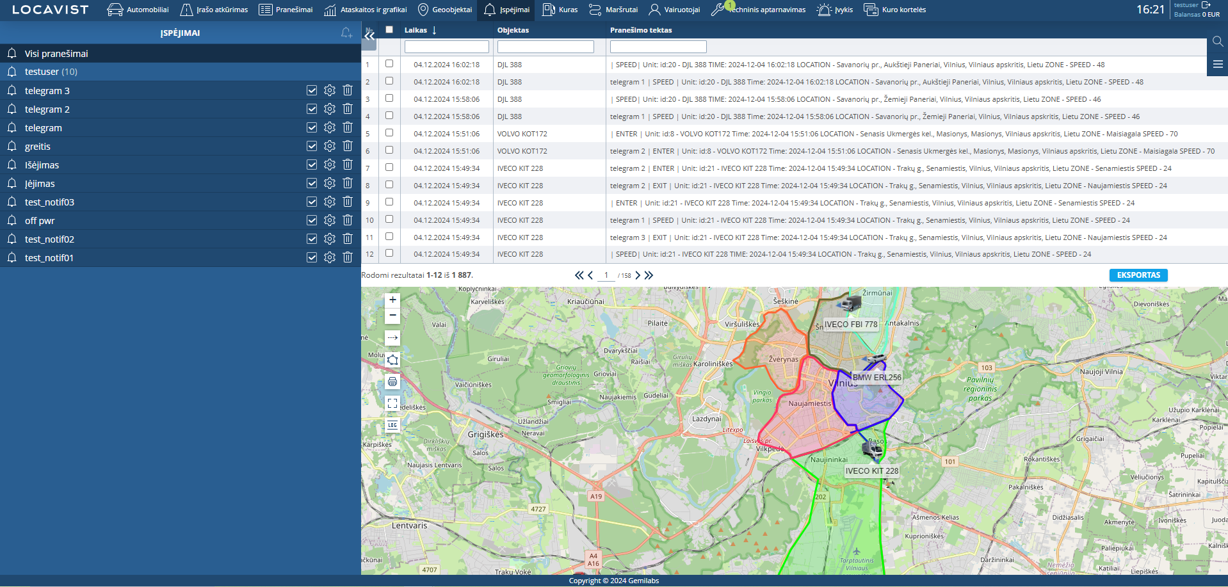This screenshot has width=1228, height=587.
Task: Zoom out on the map
Action: pyautogui.click(x=392, y=316)
